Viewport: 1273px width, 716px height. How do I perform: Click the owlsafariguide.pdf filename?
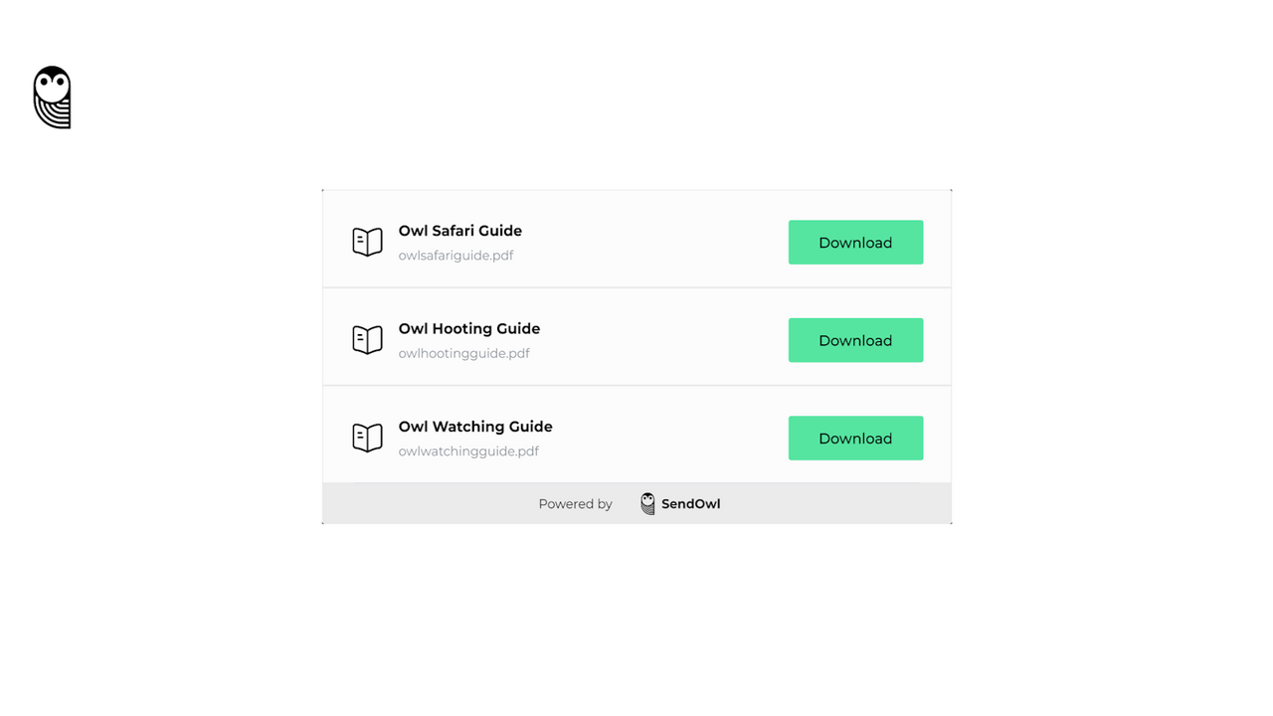(x=455, y=255)
